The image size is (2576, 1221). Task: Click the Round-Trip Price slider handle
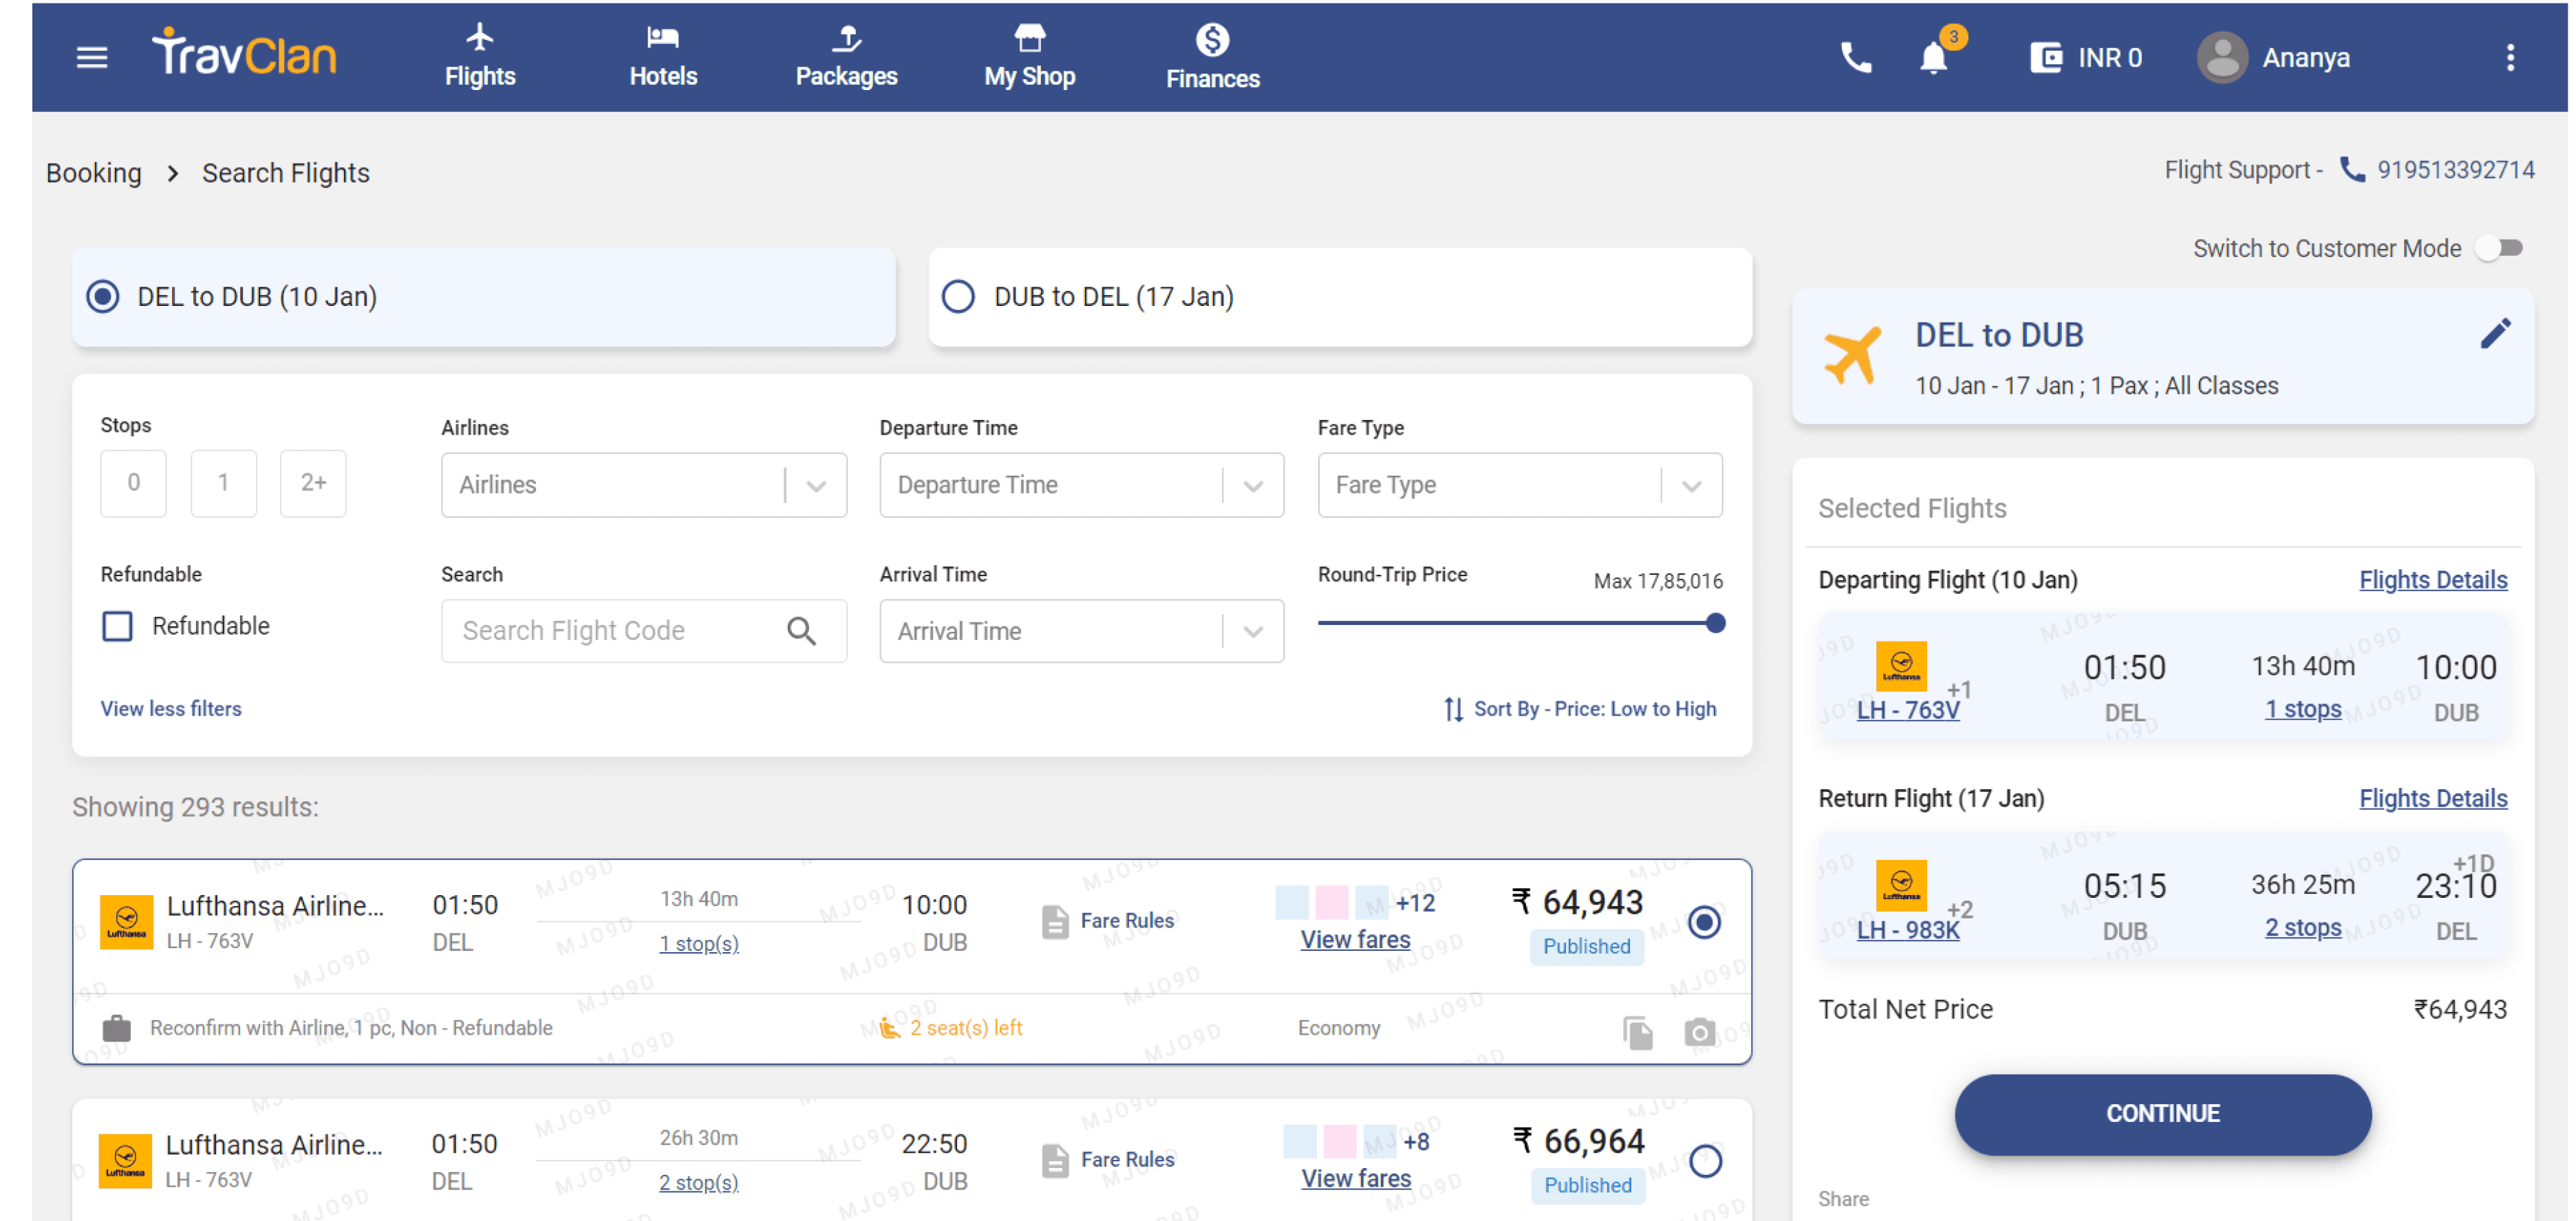tap(1715, 622)
